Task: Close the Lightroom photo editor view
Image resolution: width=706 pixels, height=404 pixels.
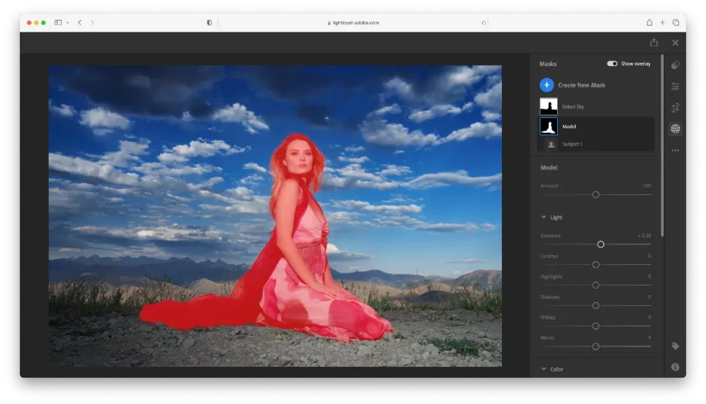Action: click(x=675, y=42)
